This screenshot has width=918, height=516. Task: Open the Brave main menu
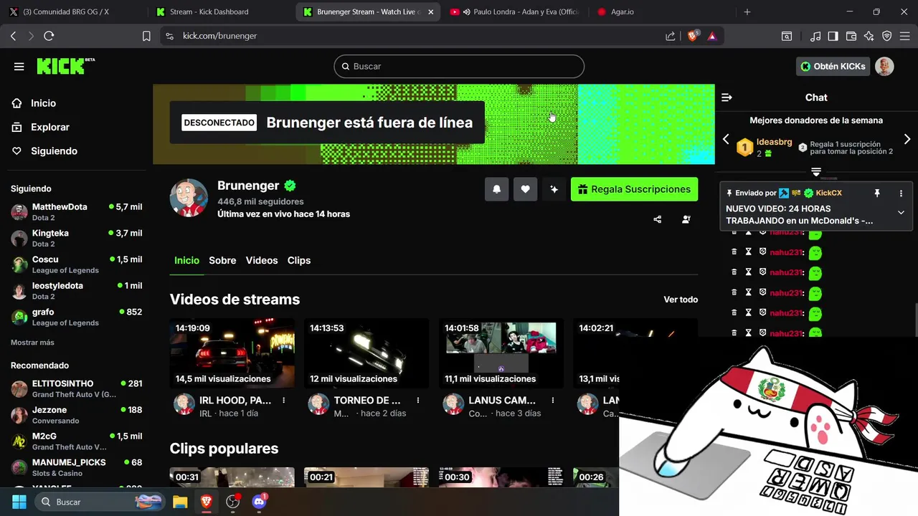[905, 36]
